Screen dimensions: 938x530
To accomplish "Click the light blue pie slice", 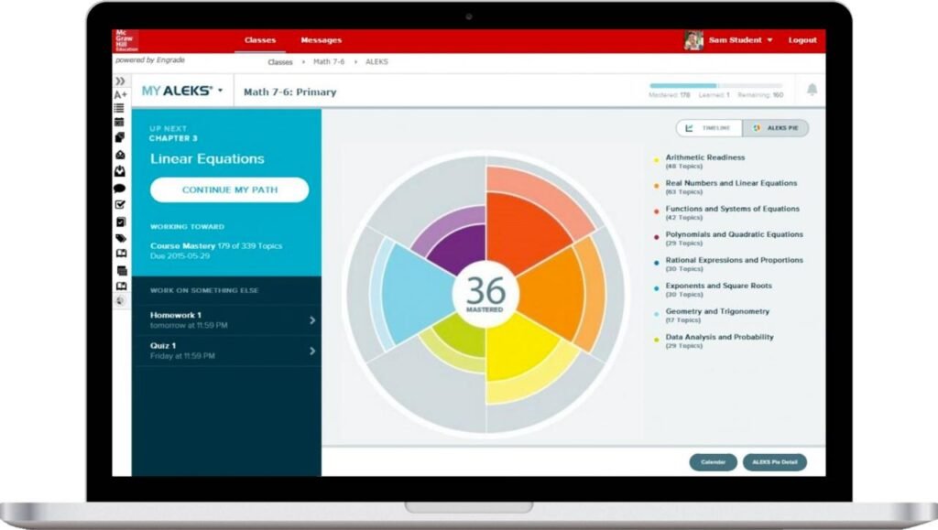I will point(416,294).
